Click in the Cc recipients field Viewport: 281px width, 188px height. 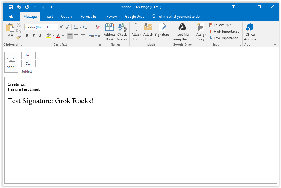coord(158,64)
